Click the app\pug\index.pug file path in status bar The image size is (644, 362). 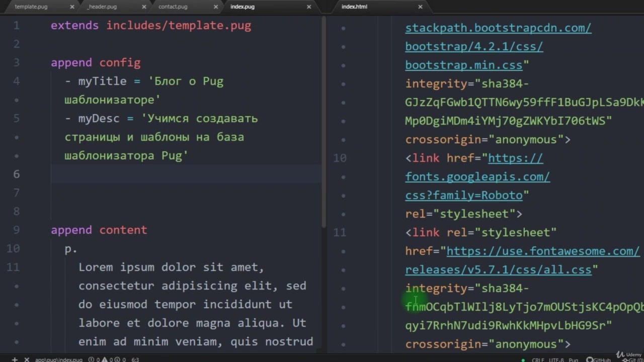tap(58, 359)
